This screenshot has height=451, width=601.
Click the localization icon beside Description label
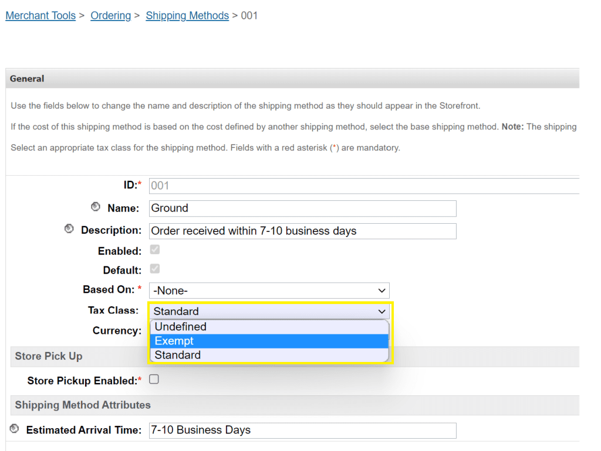[x=69, y=229]
